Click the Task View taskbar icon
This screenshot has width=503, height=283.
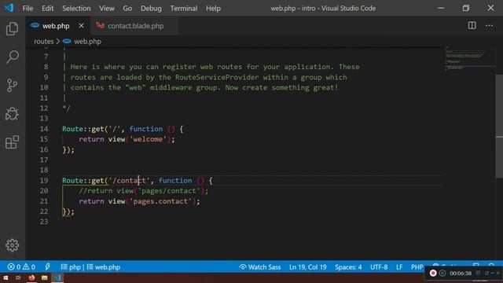[18, 277]
